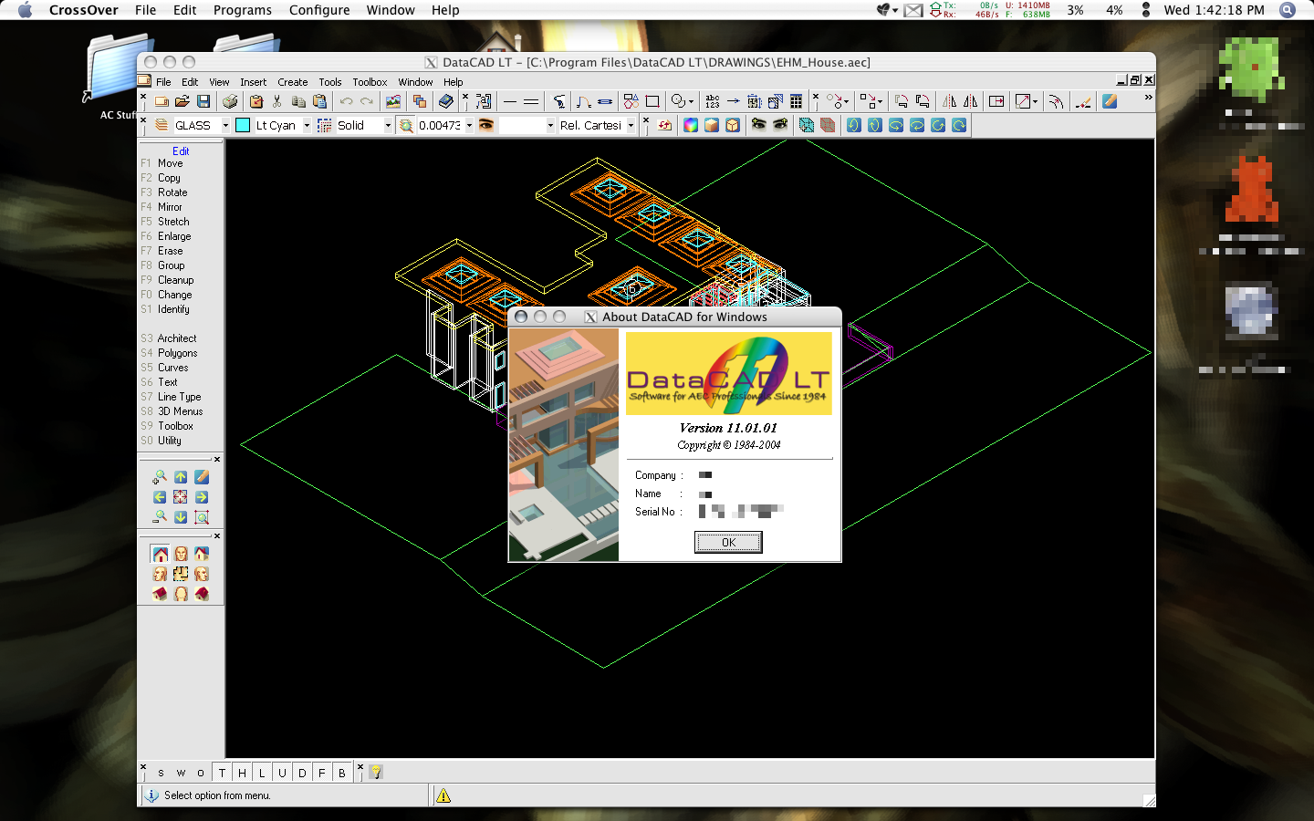Open the CrossOver menu in the menu bar
The height and width of the screenshot is (821, 1314).
83,10
